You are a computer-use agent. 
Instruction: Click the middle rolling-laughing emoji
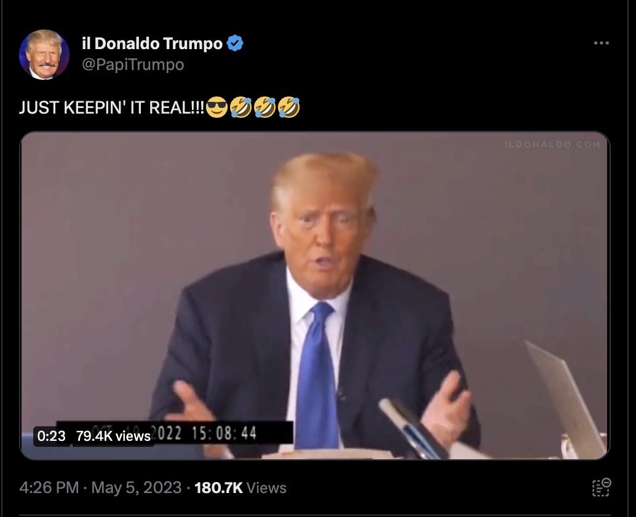point(265,107)
